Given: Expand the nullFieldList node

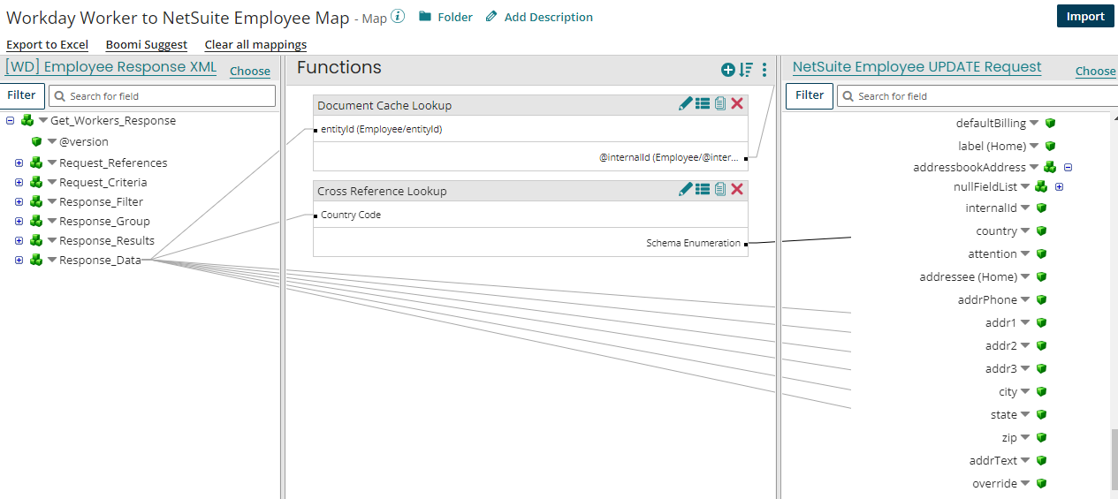Looking at the screenshot, I should pos(1059,186).
